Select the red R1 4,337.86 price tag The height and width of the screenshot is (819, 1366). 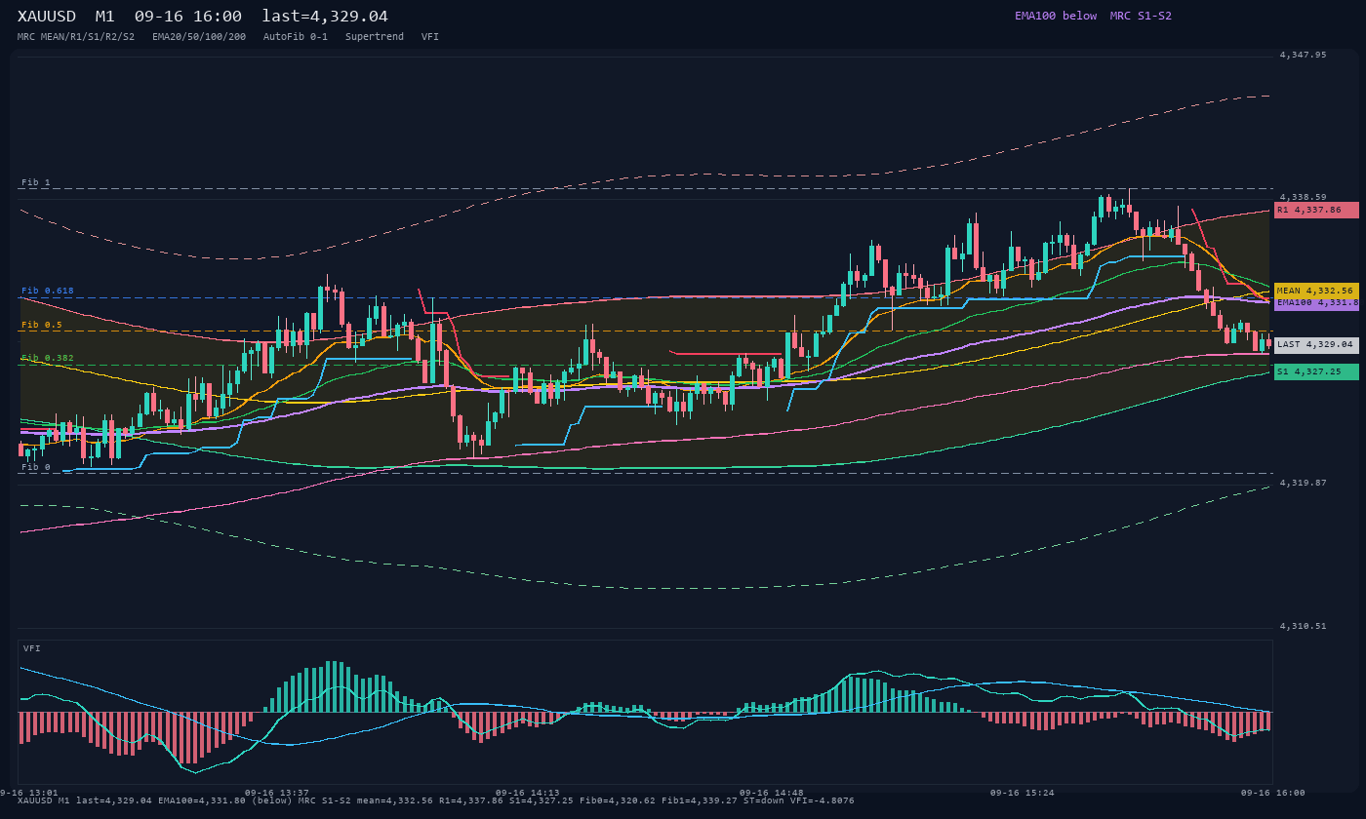(x=1316, y=210)
